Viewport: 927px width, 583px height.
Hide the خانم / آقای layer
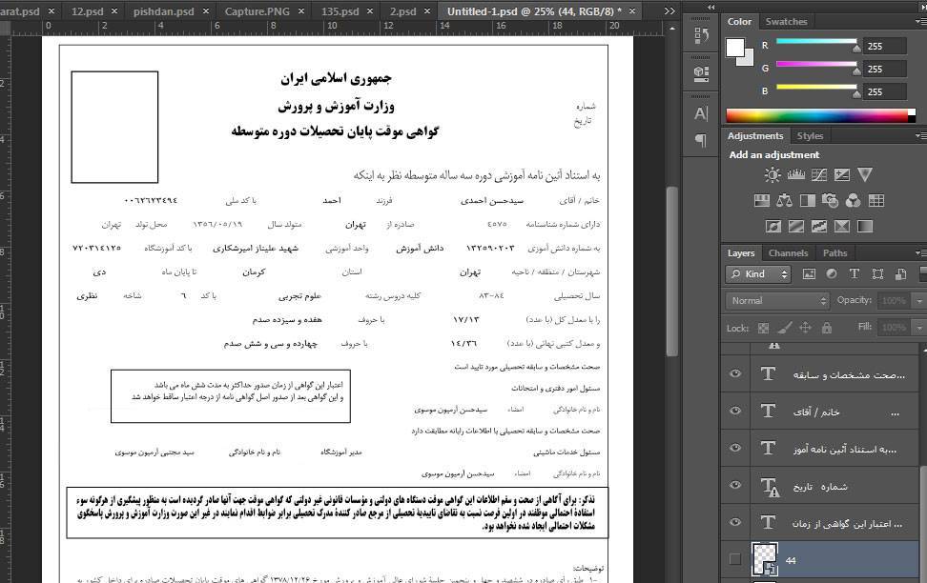click(735, 411)
